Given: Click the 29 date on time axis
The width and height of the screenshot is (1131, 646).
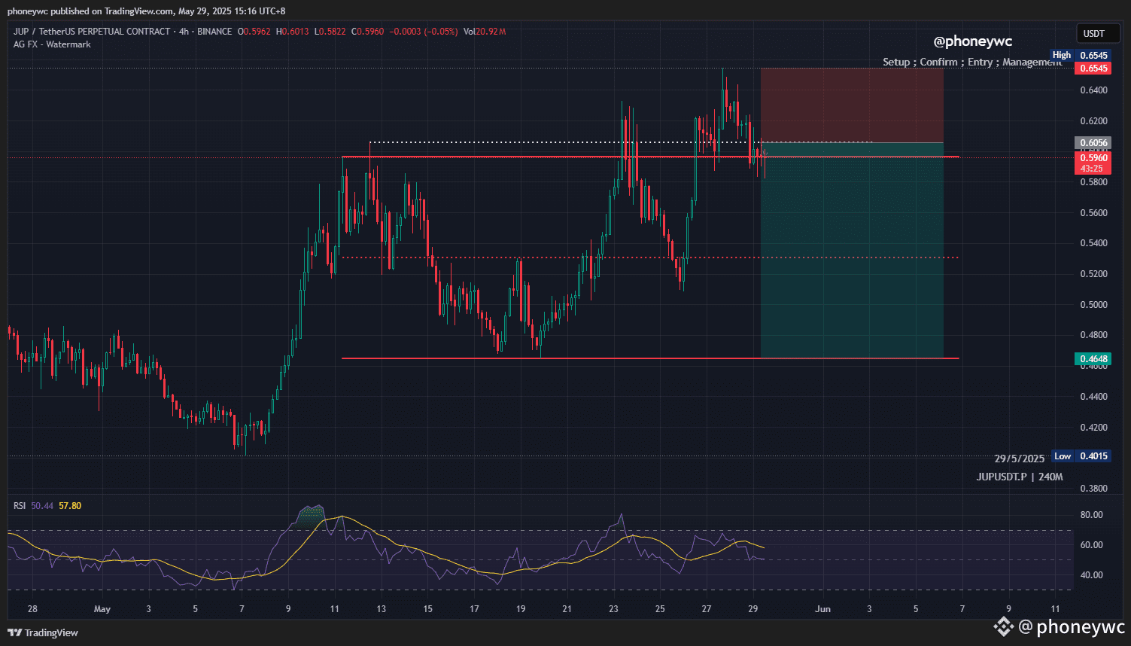Looking at the screenshot, I should pyautogui.click(x=753, y=609).
